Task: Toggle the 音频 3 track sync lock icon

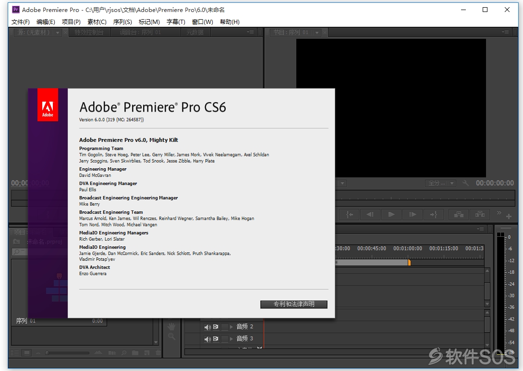Action: 216,339
